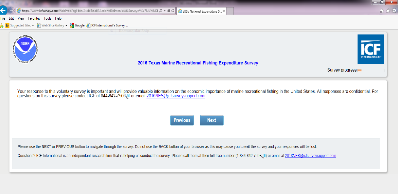Viewport: 398px width, 194px height.
Task: Expand the Web Slice Gallery dropdown
Action: click(66, 25)
